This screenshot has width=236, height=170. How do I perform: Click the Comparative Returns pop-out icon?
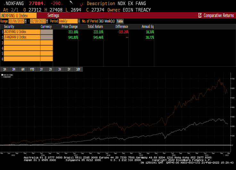tap(200, 15)
